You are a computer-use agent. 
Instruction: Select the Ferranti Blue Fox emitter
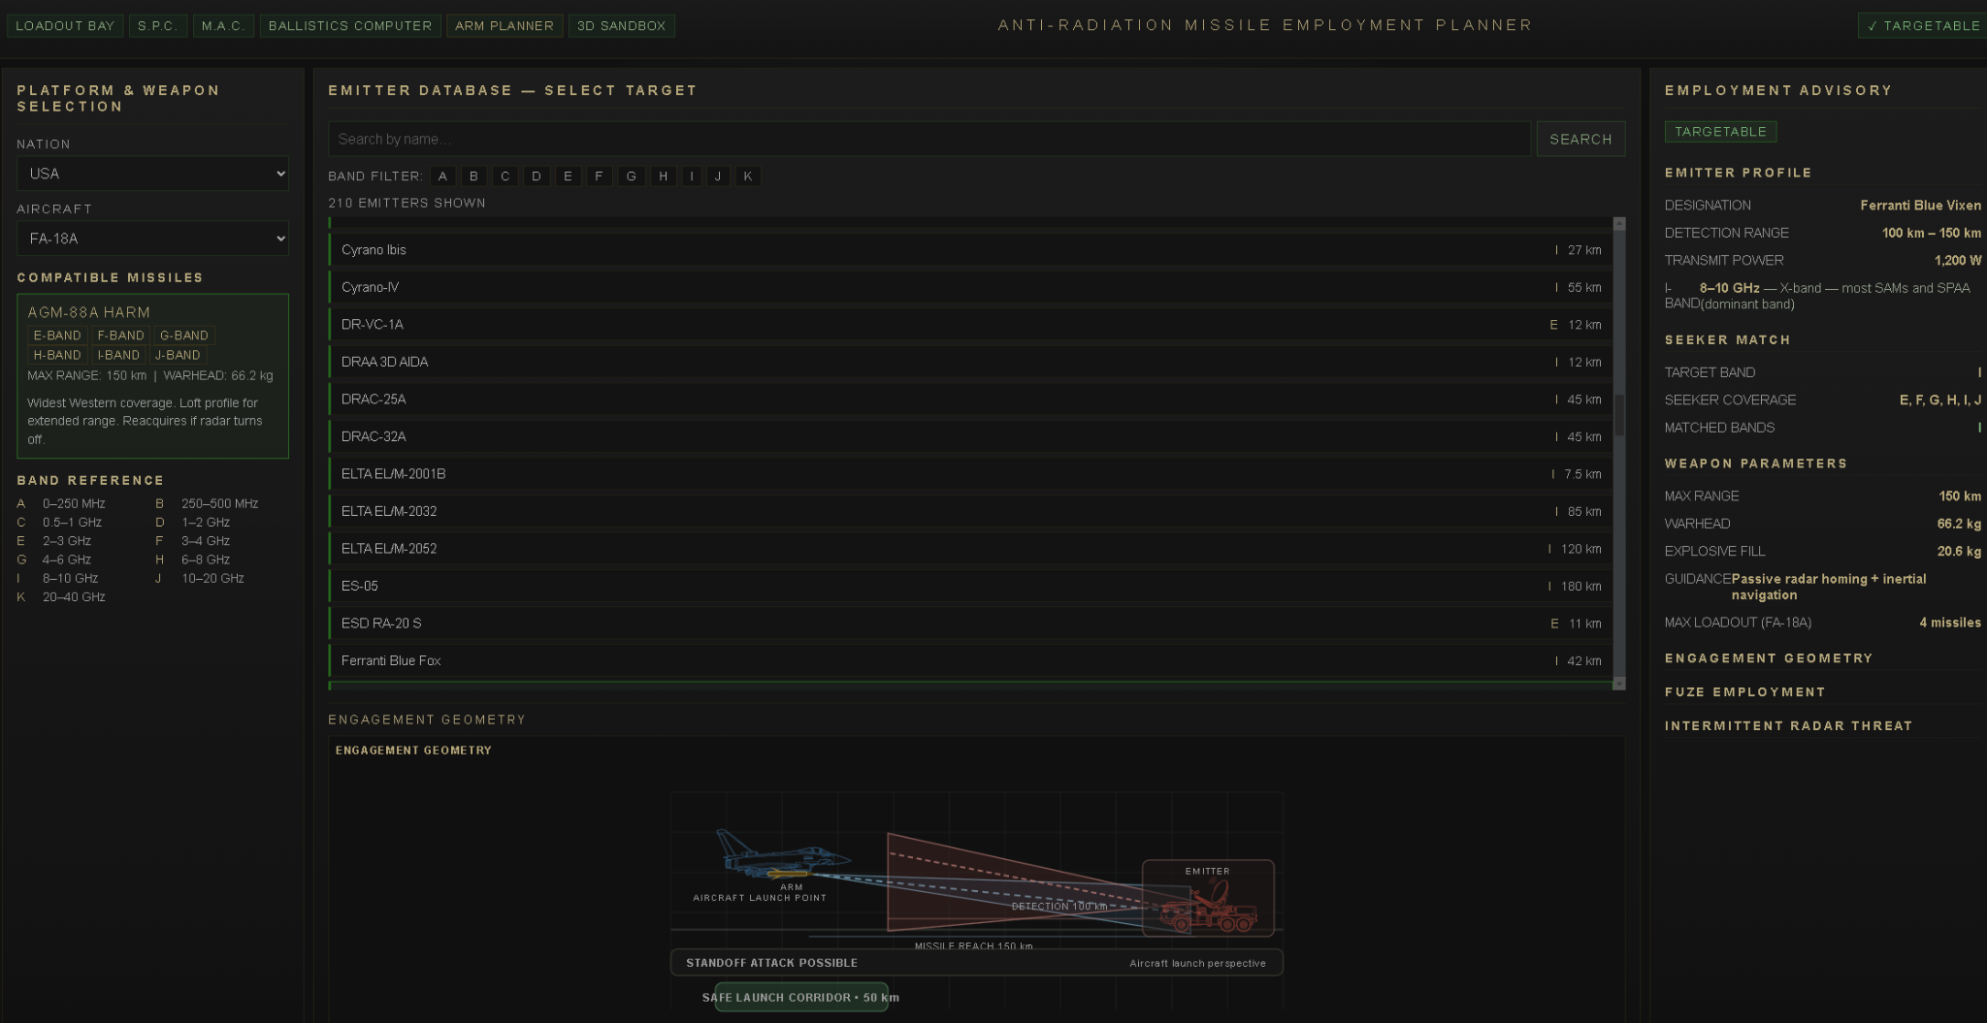click(970, 660)
